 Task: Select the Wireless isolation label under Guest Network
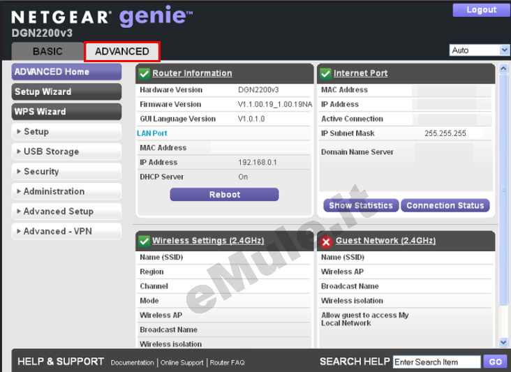(352, 301)
